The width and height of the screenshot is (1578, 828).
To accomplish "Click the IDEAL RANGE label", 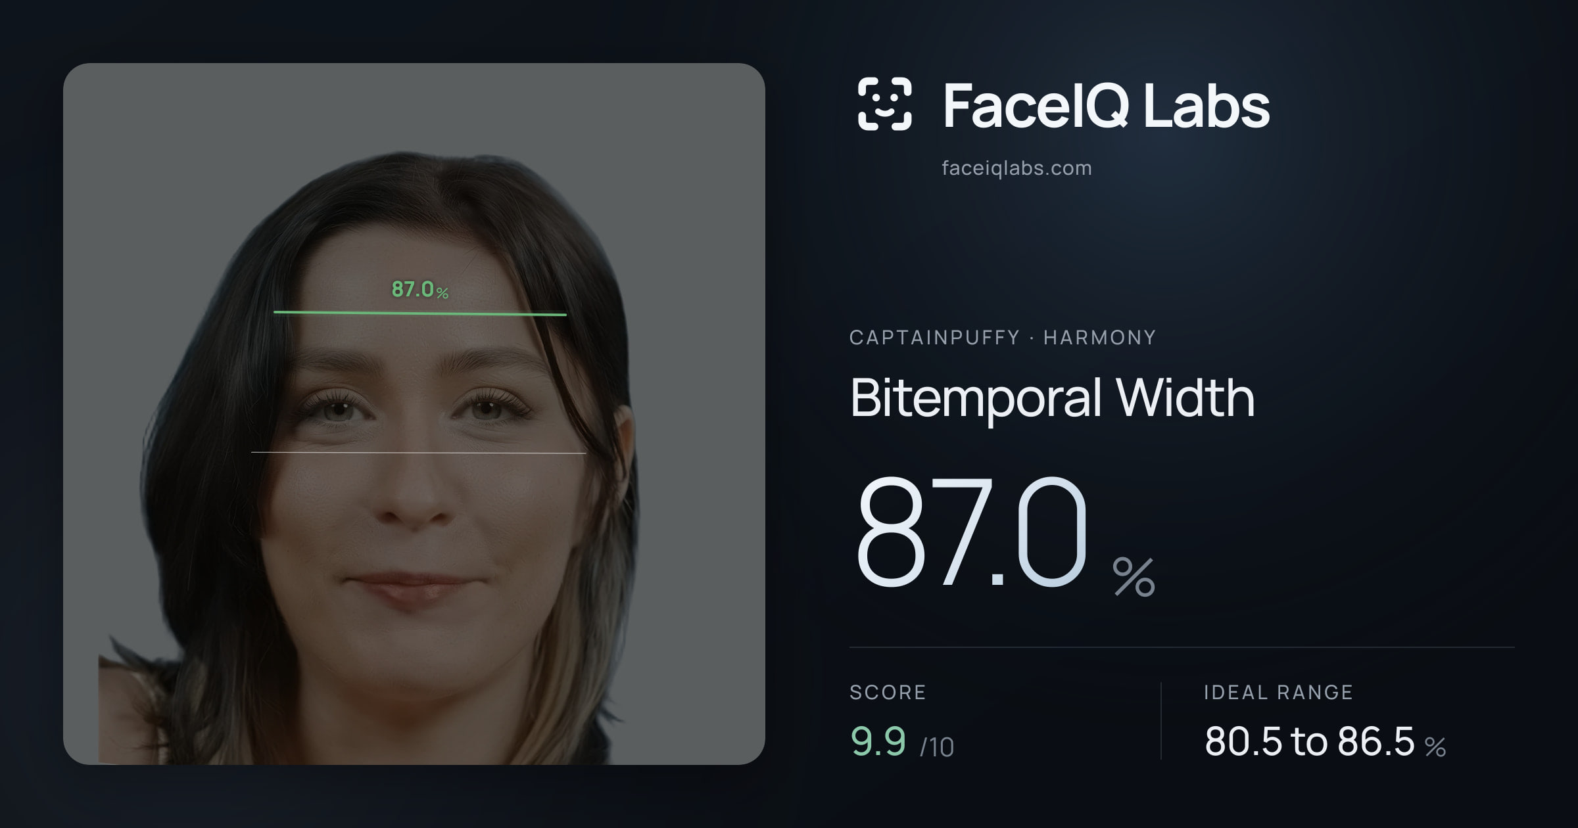I will [x=1278, y=692].
